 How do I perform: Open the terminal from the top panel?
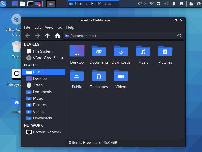pyautogui.click(x=30, y=4)
